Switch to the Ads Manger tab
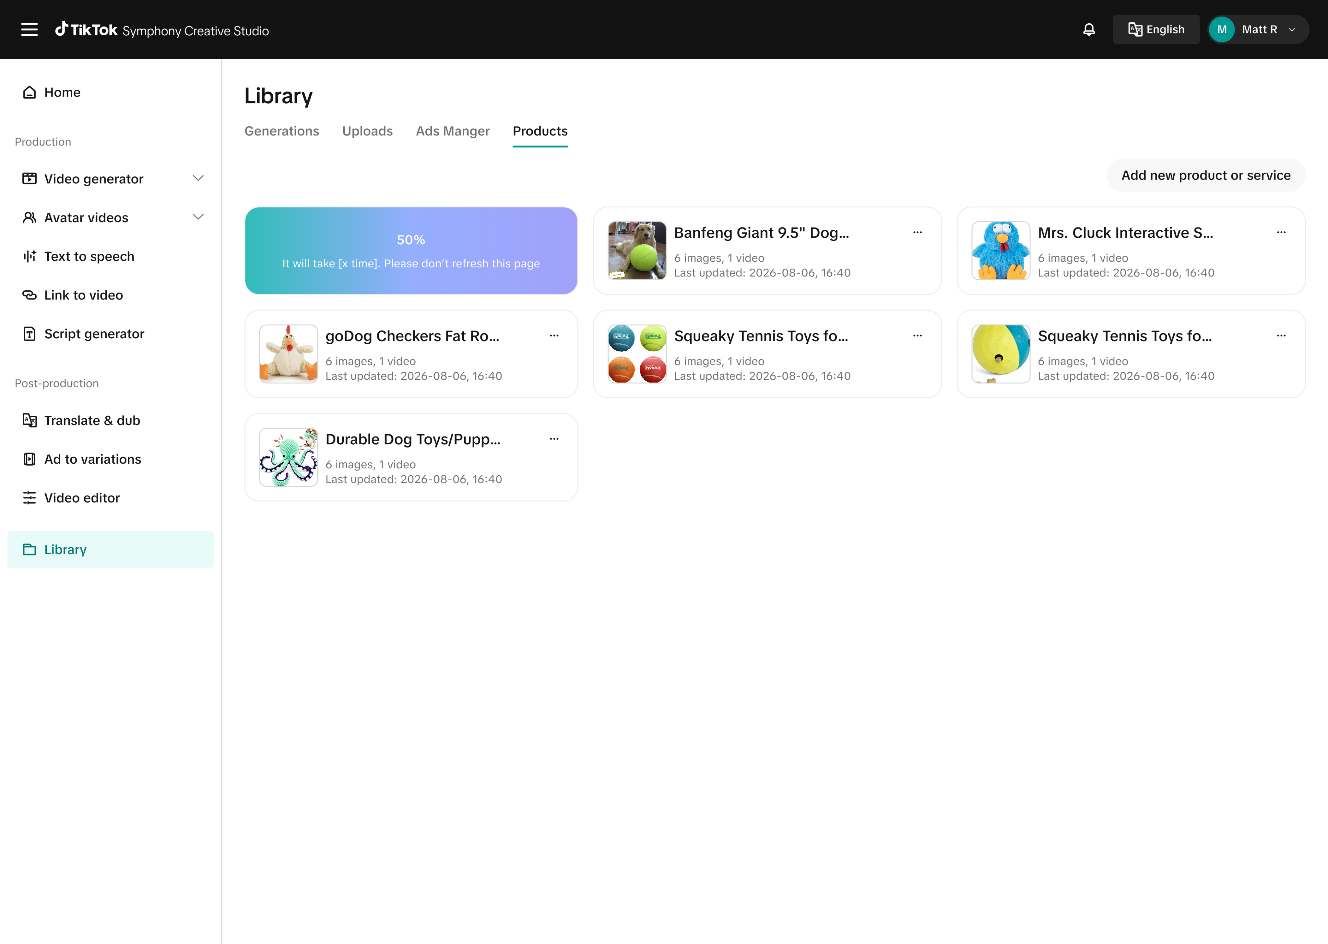1328x944 pixels. [x=453, y=131]
